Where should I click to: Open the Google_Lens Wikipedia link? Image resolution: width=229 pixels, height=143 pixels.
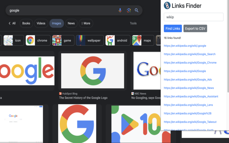tap(188, 105)
